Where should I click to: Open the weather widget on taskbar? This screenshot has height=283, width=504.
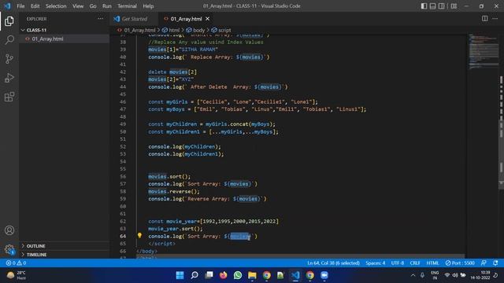(x=17, y=275)
